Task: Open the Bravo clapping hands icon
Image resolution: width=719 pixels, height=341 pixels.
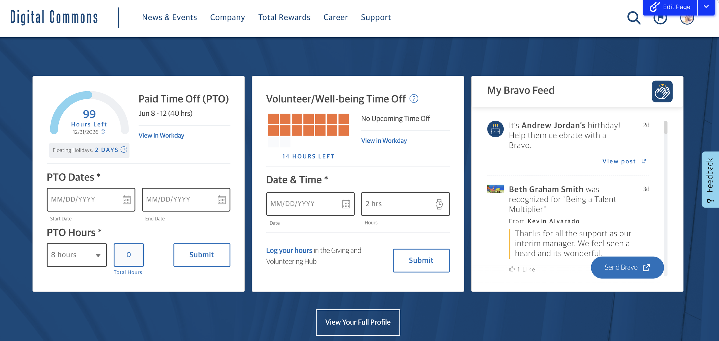Action: [662, 92]
